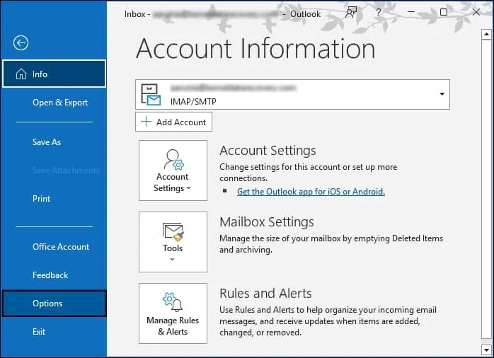
Task: Click the Info home icon
Action: pyautogui.click(x=21, y=74)
